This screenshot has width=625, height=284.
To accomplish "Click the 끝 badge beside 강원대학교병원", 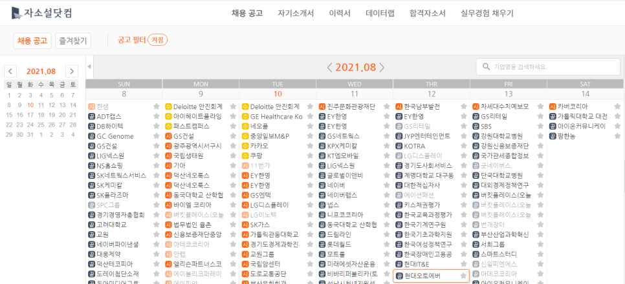I will pos(476,136).
